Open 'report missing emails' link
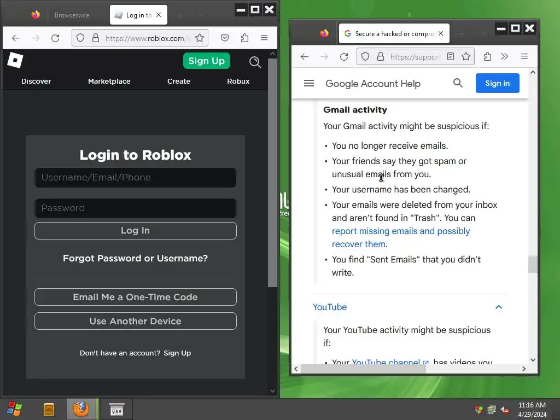The height and width of the screenshot is (420, 560). (x=401, y=237)
